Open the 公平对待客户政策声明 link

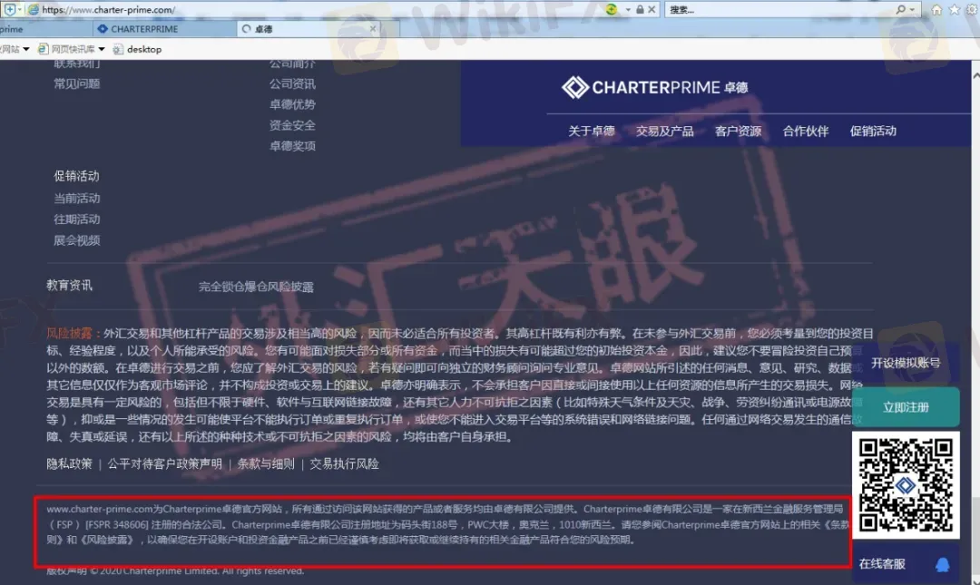pos(165,463)
